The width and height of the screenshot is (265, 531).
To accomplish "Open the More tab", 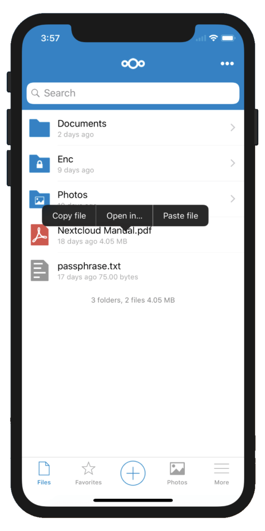I will click(x=222, y=473).
